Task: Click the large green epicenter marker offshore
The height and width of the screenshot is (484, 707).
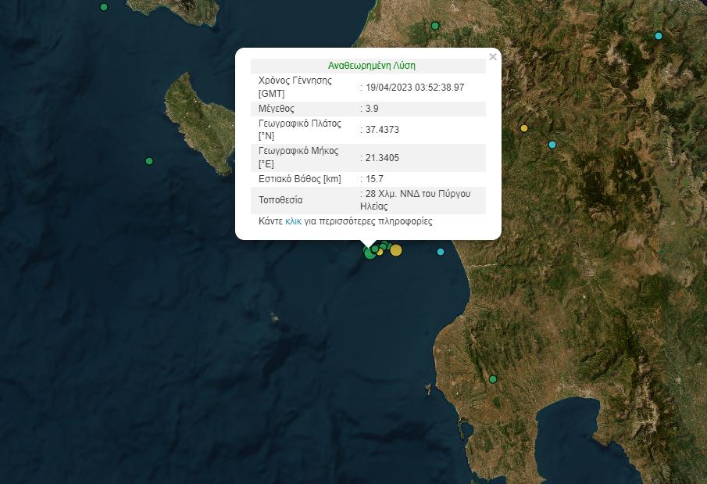Action: point(370,253)
